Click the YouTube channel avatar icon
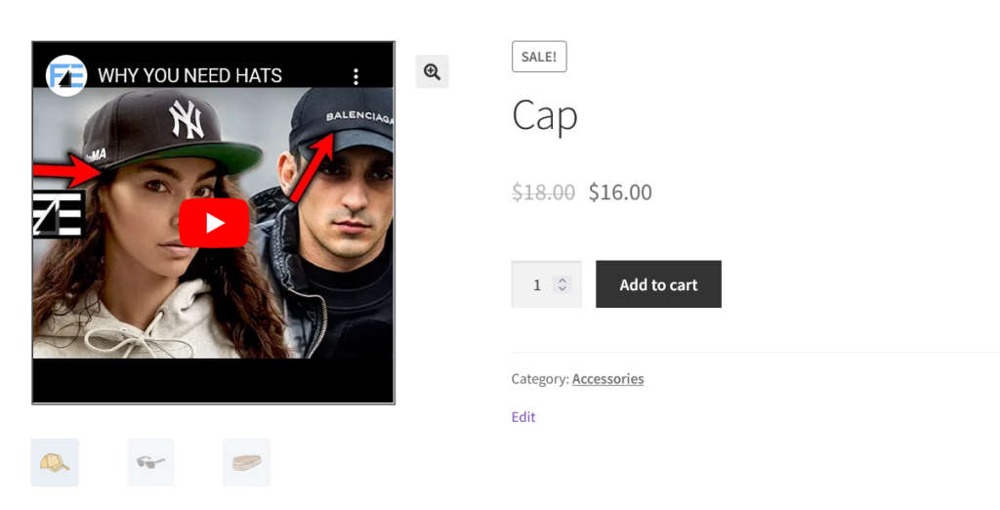This screenshot has height=510, width=1000. pos(67,75)
